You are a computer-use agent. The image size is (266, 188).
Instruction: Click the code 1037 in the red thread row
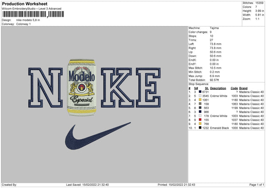(235, 120)
